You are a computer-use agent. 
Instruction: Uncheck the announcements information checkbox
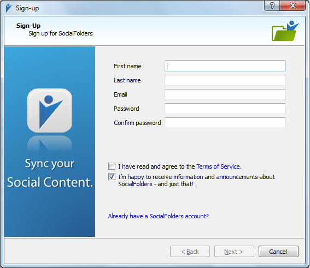coord(112,177)
